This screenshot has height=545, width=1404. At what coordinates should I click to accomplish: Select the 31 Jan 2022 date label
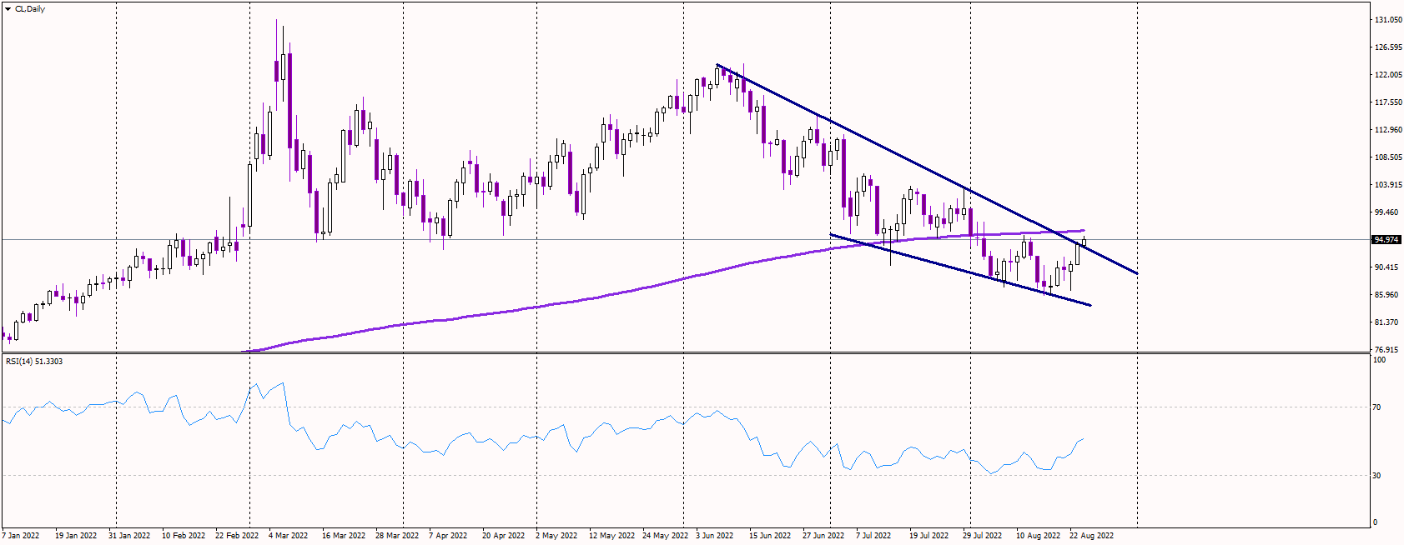click(129, 536)
